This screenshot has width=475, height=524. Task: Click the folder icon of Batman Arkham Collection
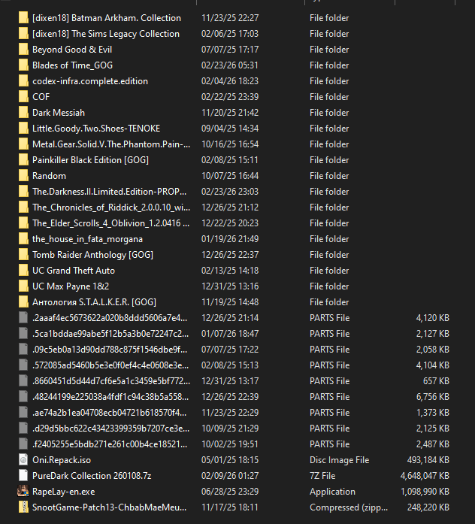(x=23, y=18)
